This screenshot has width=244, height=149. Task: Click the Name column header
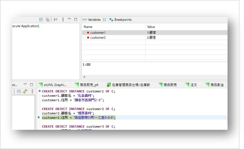(x=88, y=27)
